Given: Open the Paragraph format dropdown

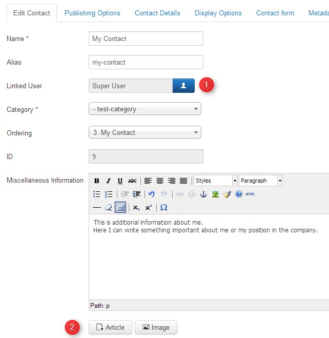Looking at the screenshot, I should point(261,181).
